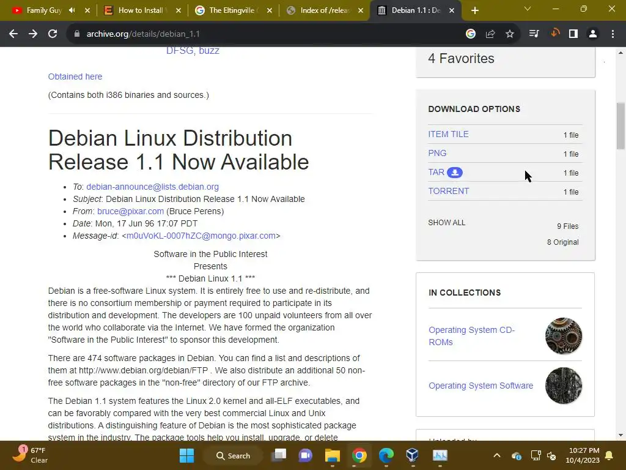Open the notification bell in the system tray

(609, 455)
